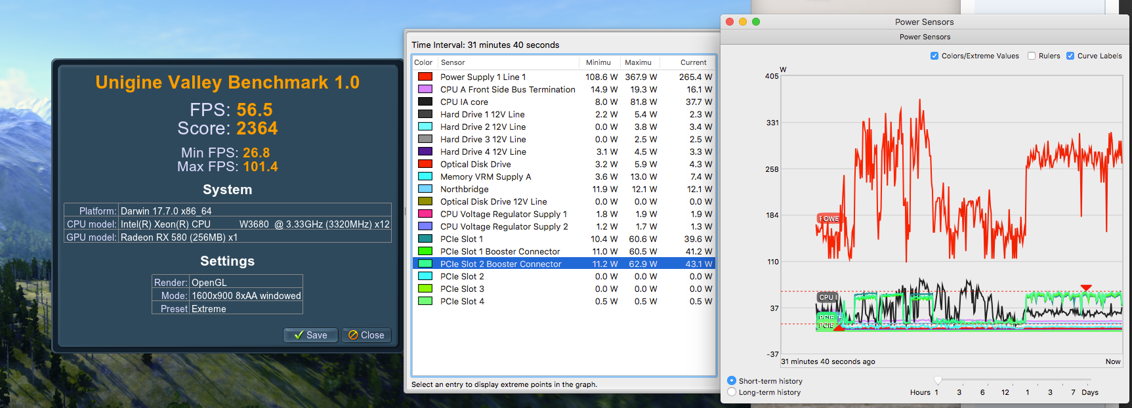Click the CPU Voltage Regulator Supply 2 swatch
Screen dimensions: 1132x408
click(x=425, y=226)
